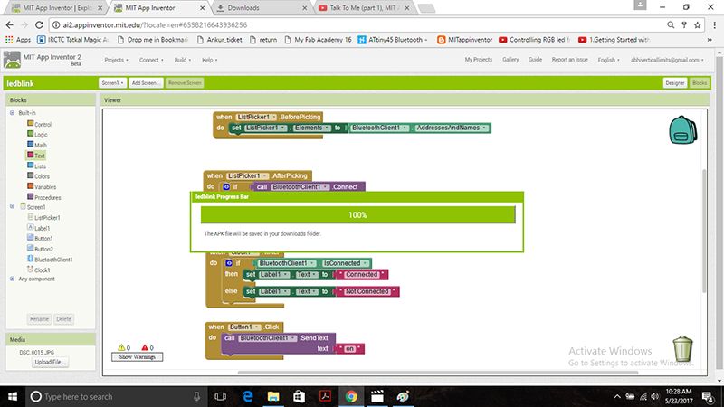The width and height of the screenshot is (724, 407).
Task: Open Chrome from the taskbar
Action: pos(351,396)
